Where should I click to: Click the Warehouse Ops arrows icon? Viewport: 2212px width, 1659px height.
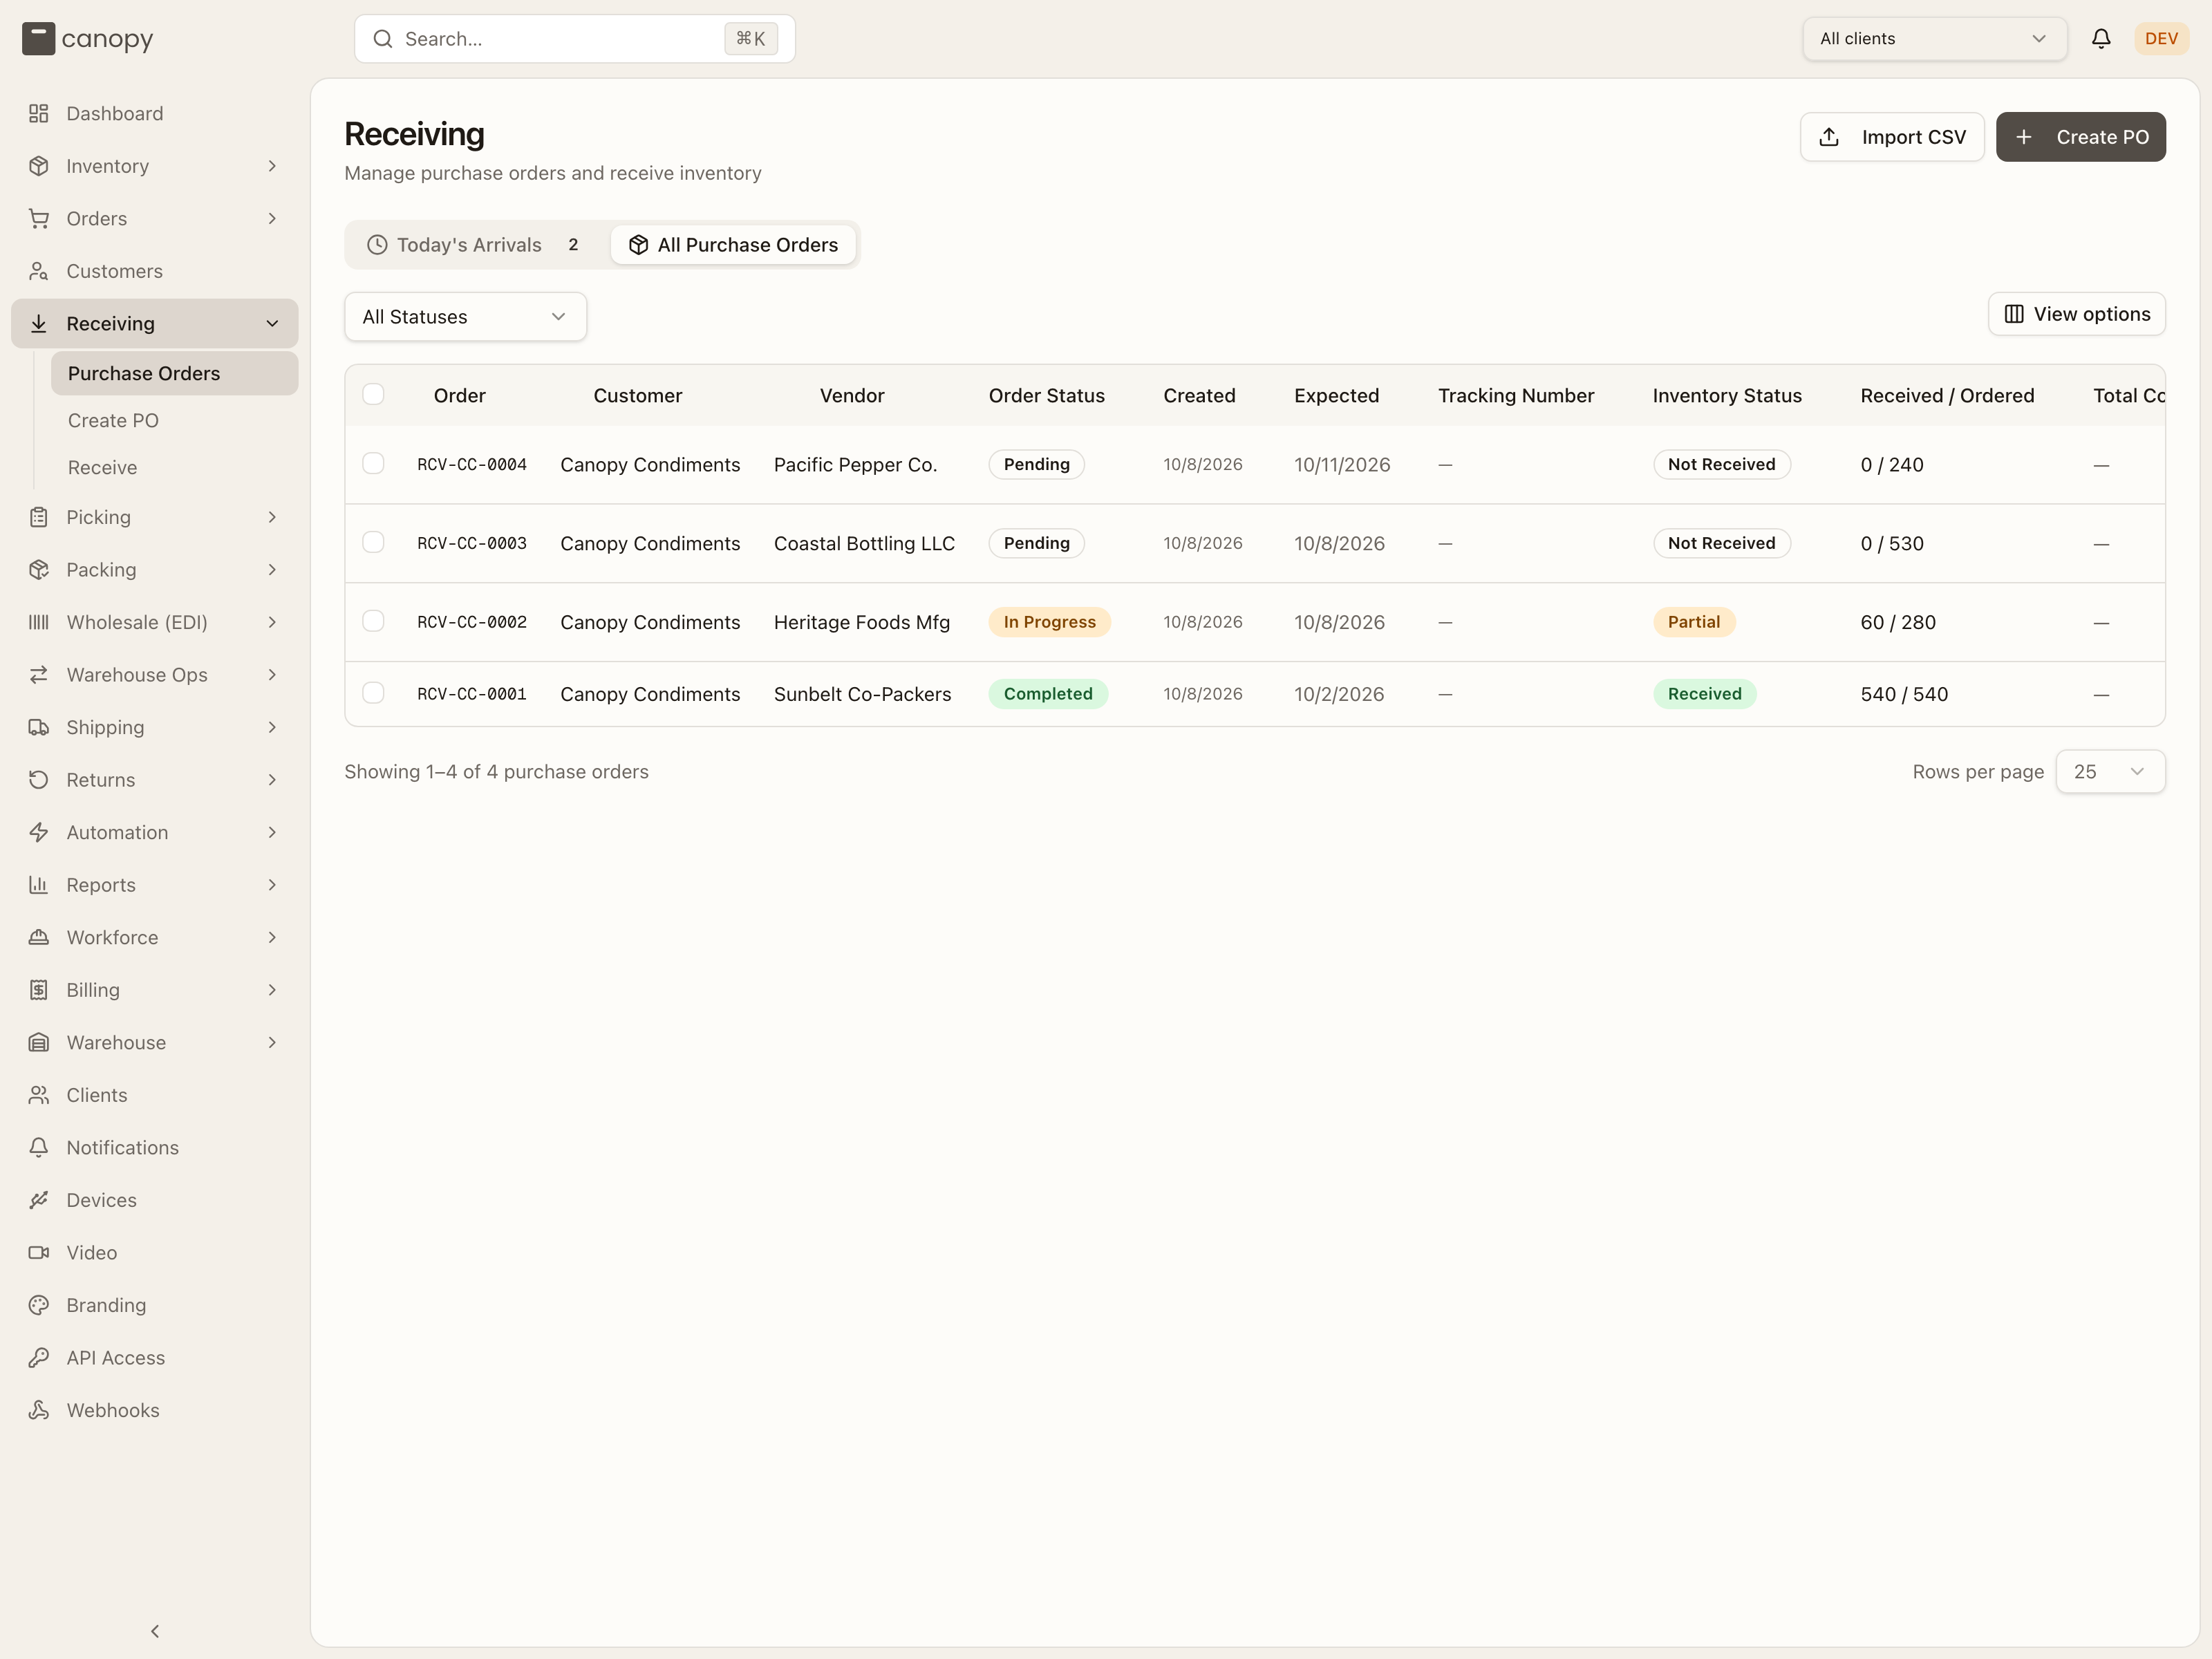[39, 675]
